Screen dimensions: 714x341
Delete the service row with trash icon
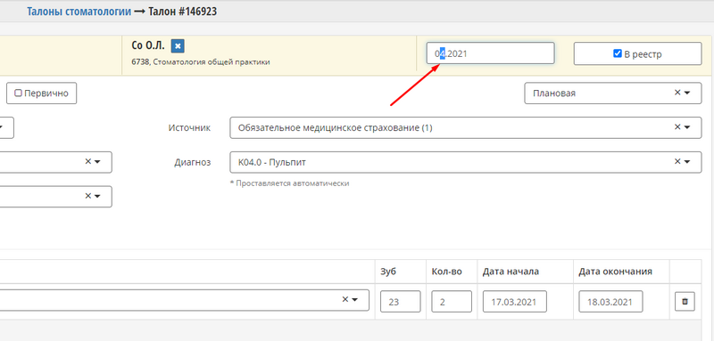685,301
